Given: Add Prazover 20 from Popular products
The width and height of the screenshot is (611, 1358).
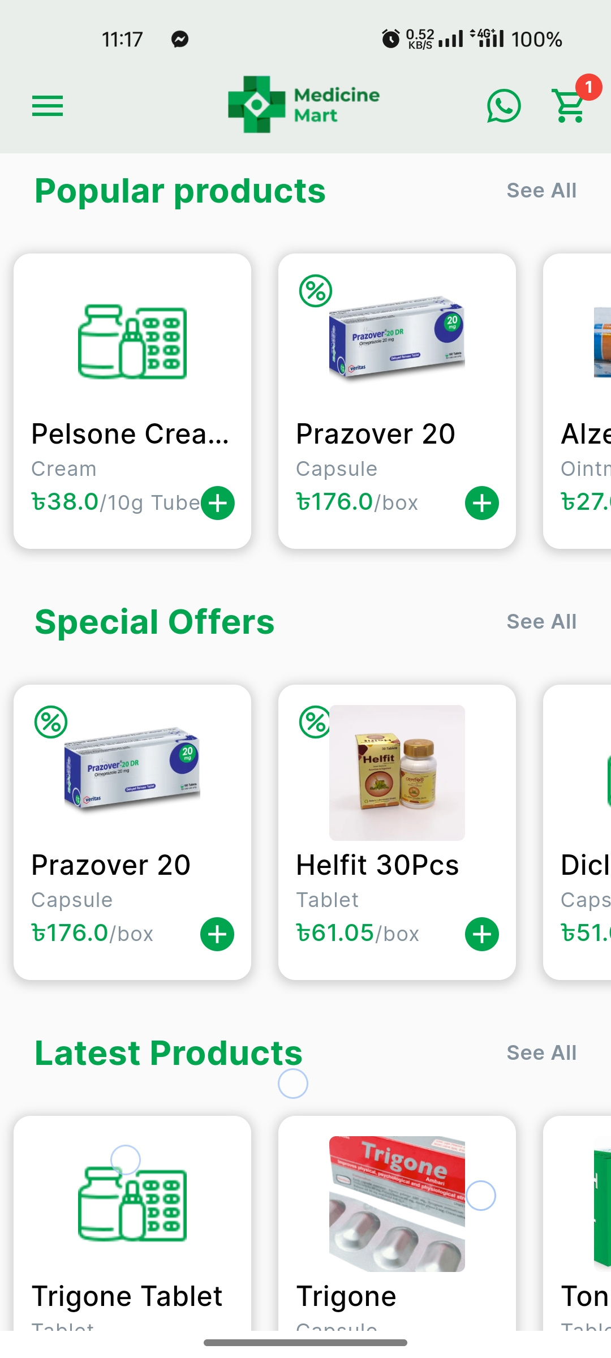Looking at the screenshot, I should 482,502.
